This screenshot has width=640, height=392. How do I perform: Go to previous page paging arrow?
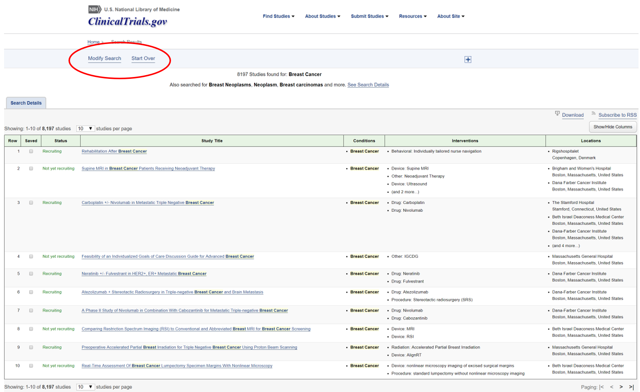611,387
